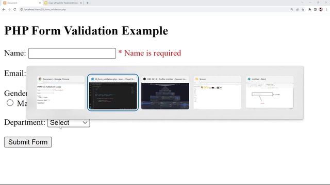330x185 pixels.
Task: Click the 'Name is required' error text
Action: pyautogui.click(x=153, y=53)
